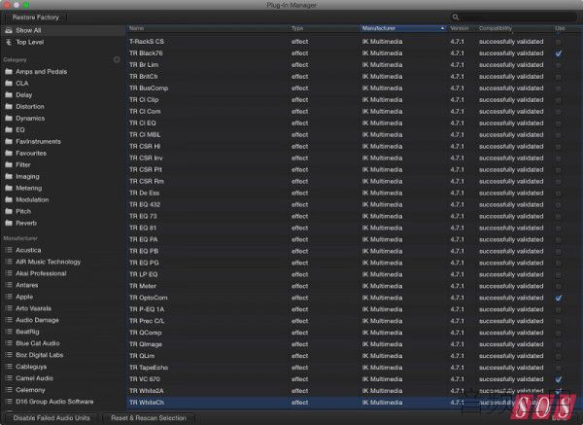
Task: Click the Filter folder icon
Action: click(9, 164)
